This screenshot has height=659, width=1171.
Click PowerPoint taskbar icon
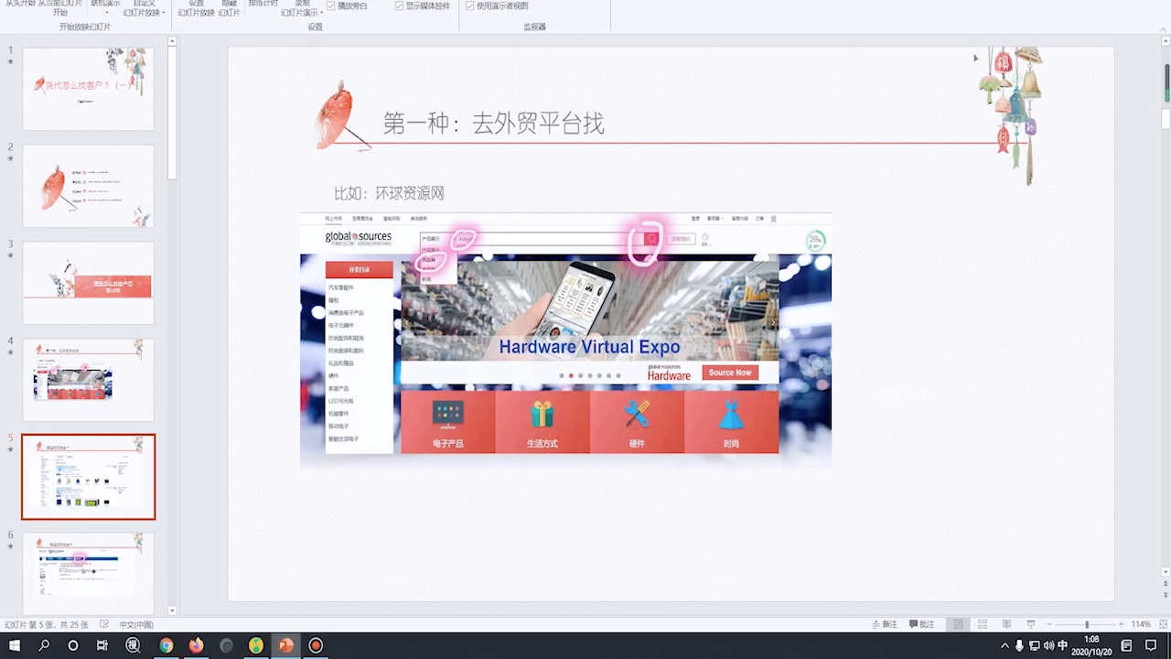pyautogui.click(x=285, y=645)
